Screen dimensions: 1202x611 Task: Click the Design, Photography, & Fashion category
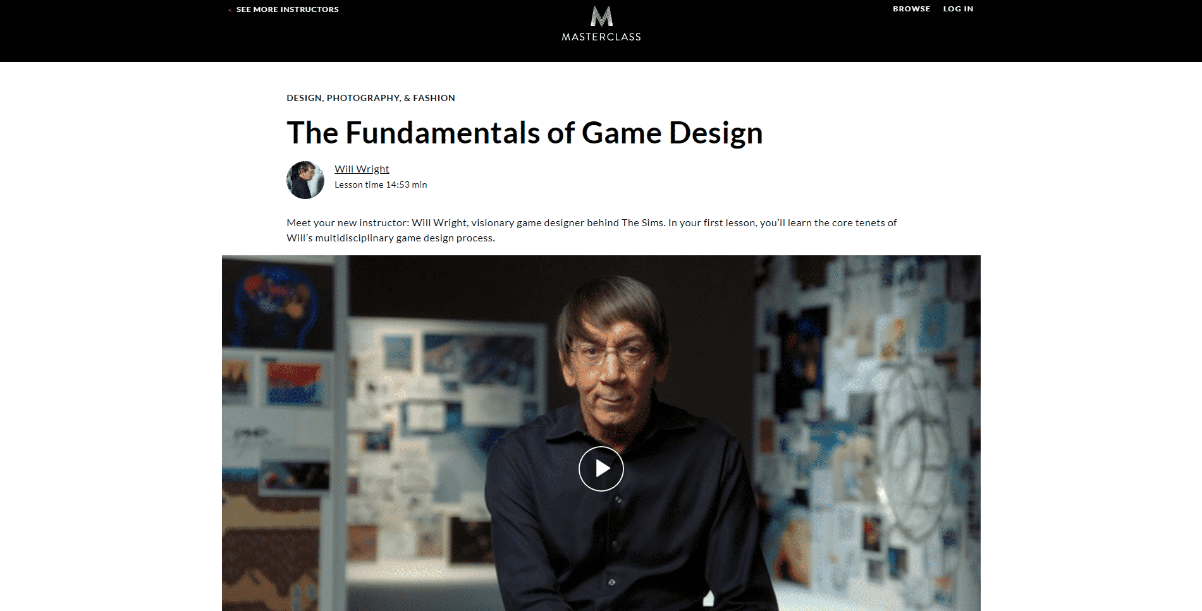[371, 98]
